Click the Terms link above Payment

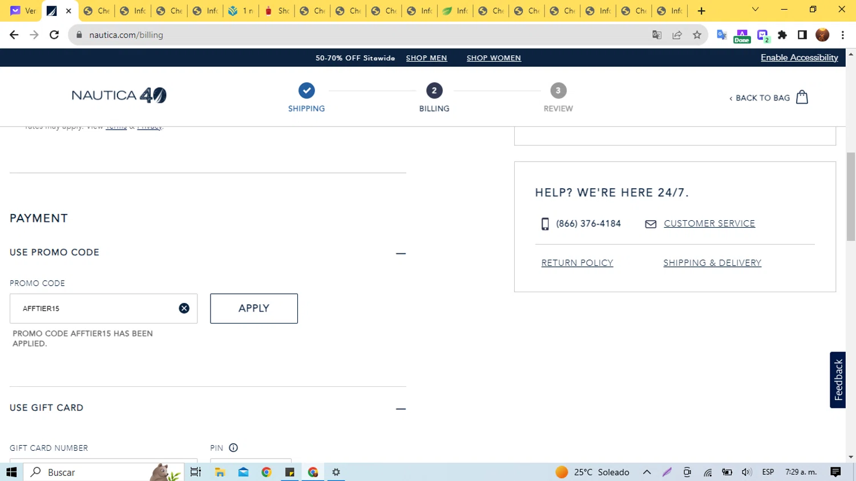(x=116, y=127)
